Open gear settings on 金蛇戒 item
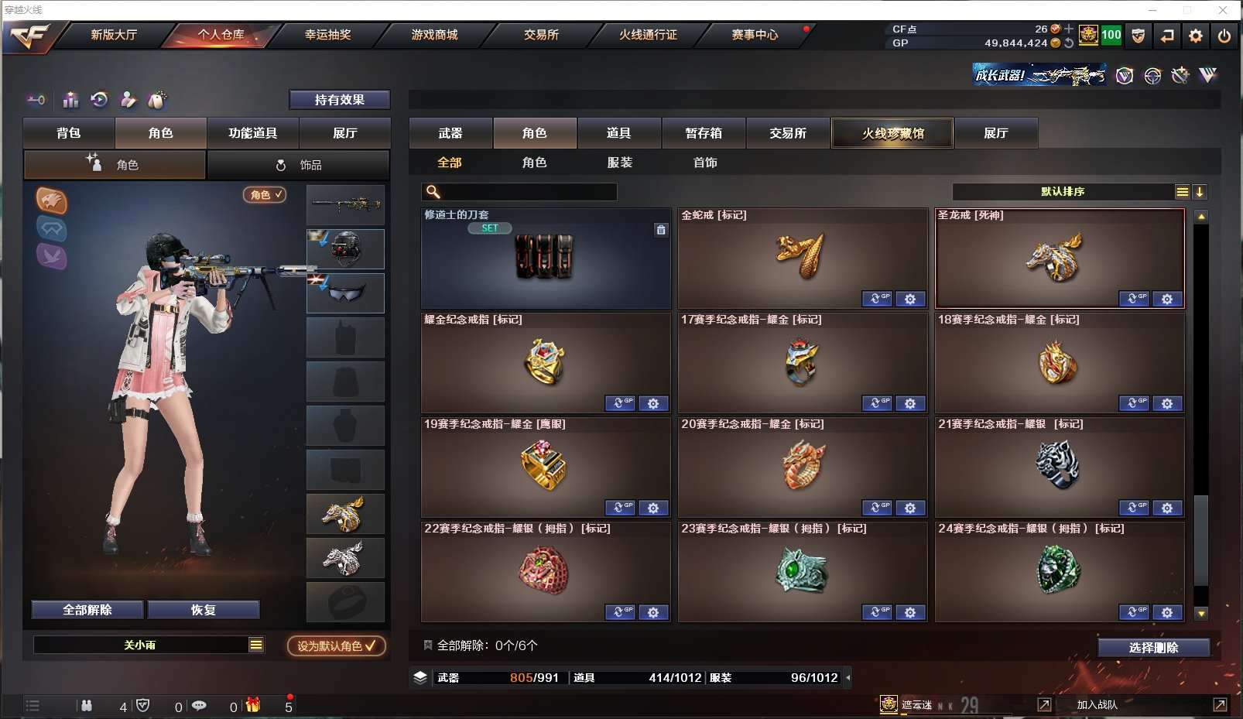 [910, 299]
